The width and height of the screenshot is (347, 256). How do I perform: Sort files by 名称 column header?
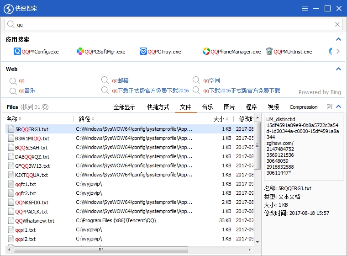point(14,119)
